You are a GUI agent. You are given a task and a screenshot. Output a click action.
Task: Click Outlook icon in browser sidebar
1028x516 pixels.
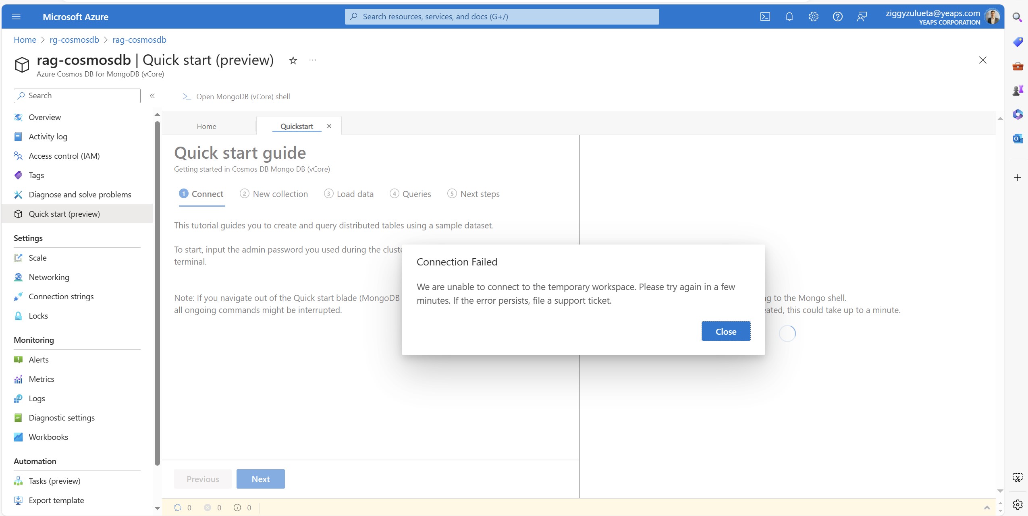coord(1018,139)
